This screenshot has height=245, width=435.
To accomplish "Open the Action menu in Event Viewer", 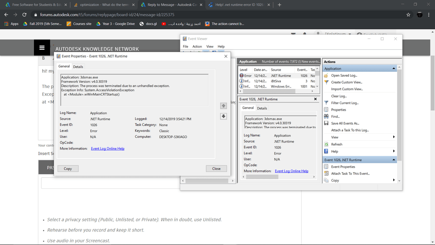I will pos(197,46).
